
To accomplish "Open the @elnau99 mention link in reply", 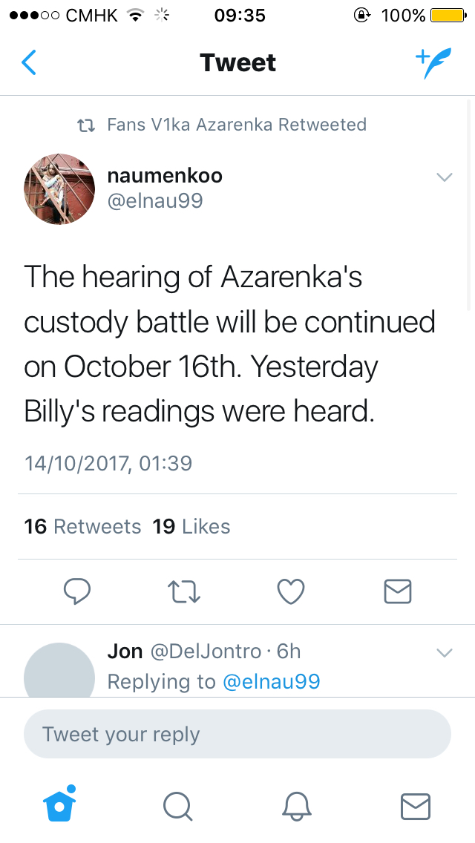I will (271, 682).
